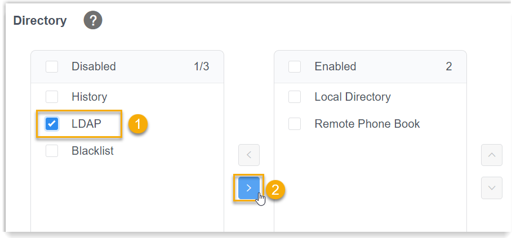Select the Local Directory item label
Image resolution: width=516 pixels, height=238 pixels.
[352, 97]
